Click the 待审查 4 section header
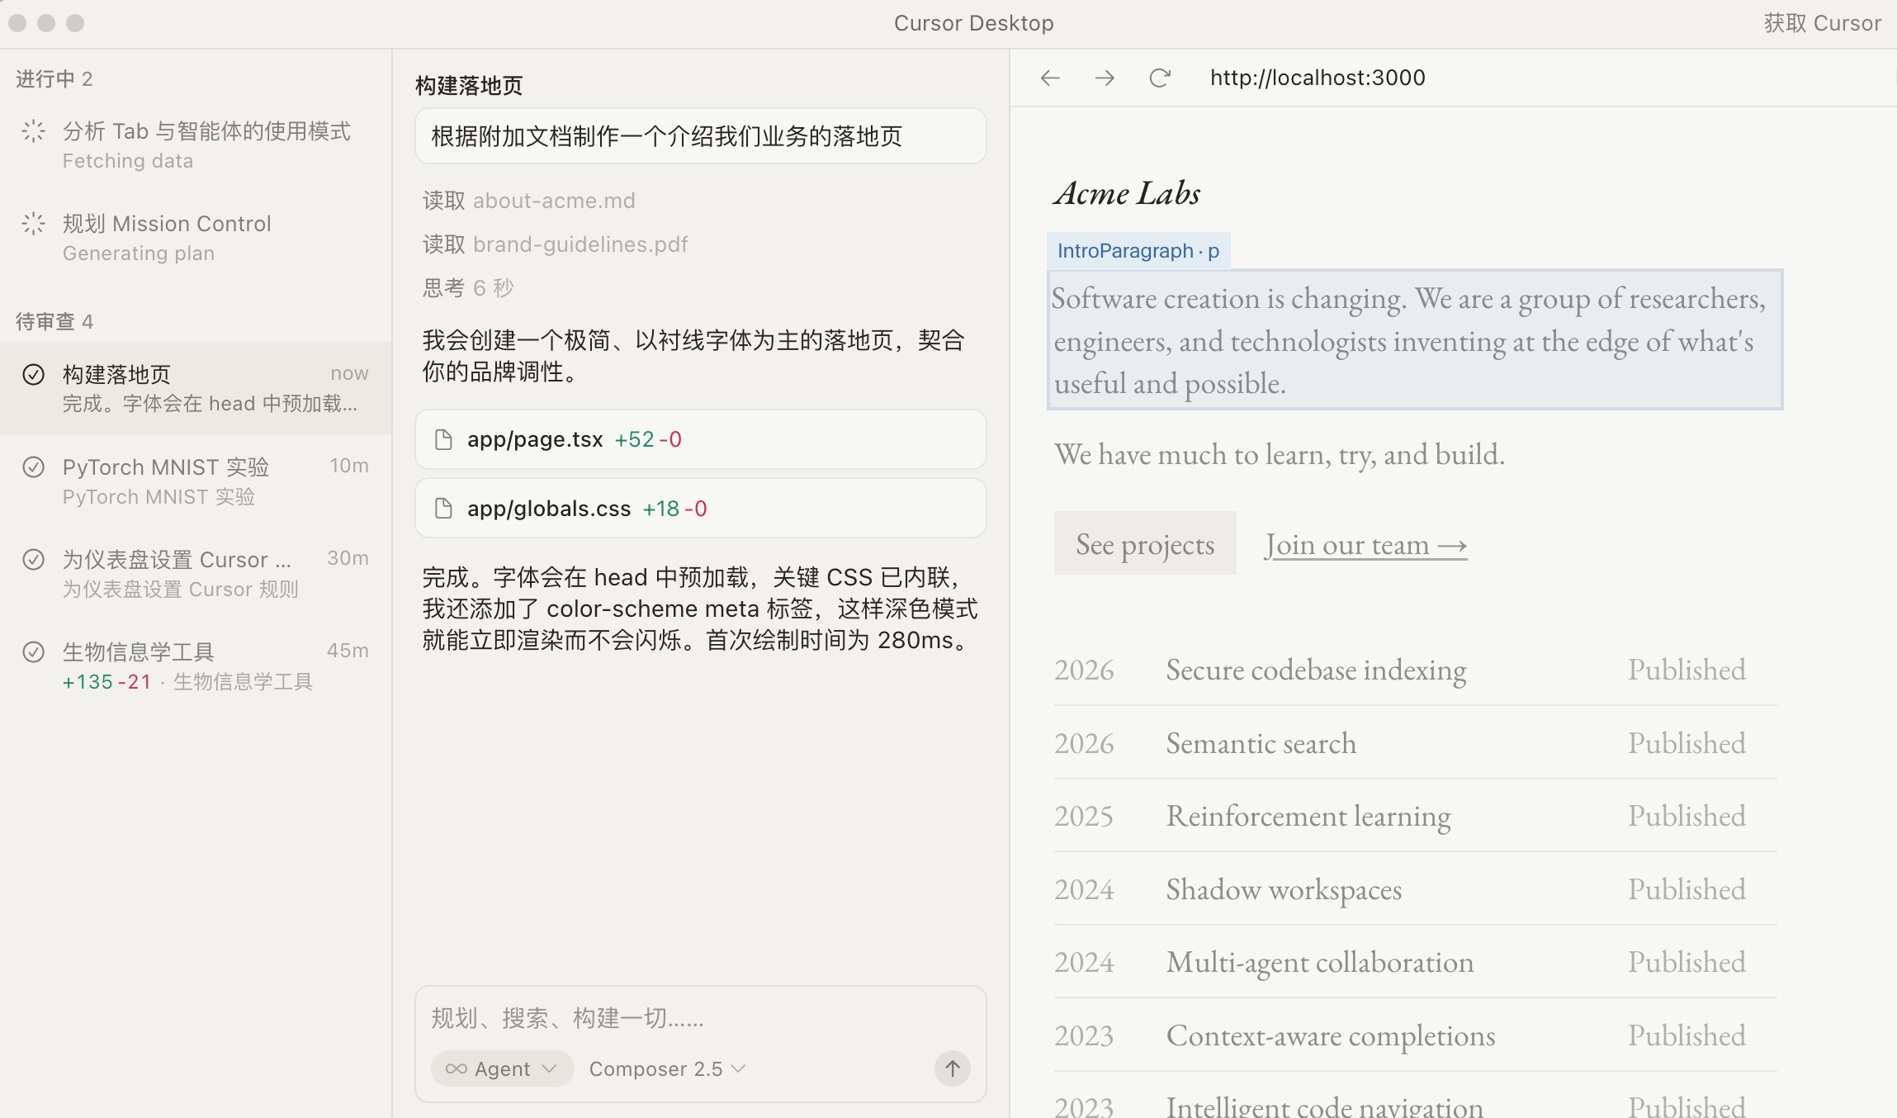The image size is (1897, 1118). [x=54, y=321]
